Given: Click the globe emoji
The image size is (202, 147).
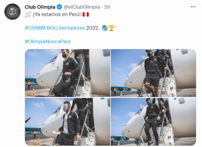Looking at the screenshot, I should (x=105, y=28).
